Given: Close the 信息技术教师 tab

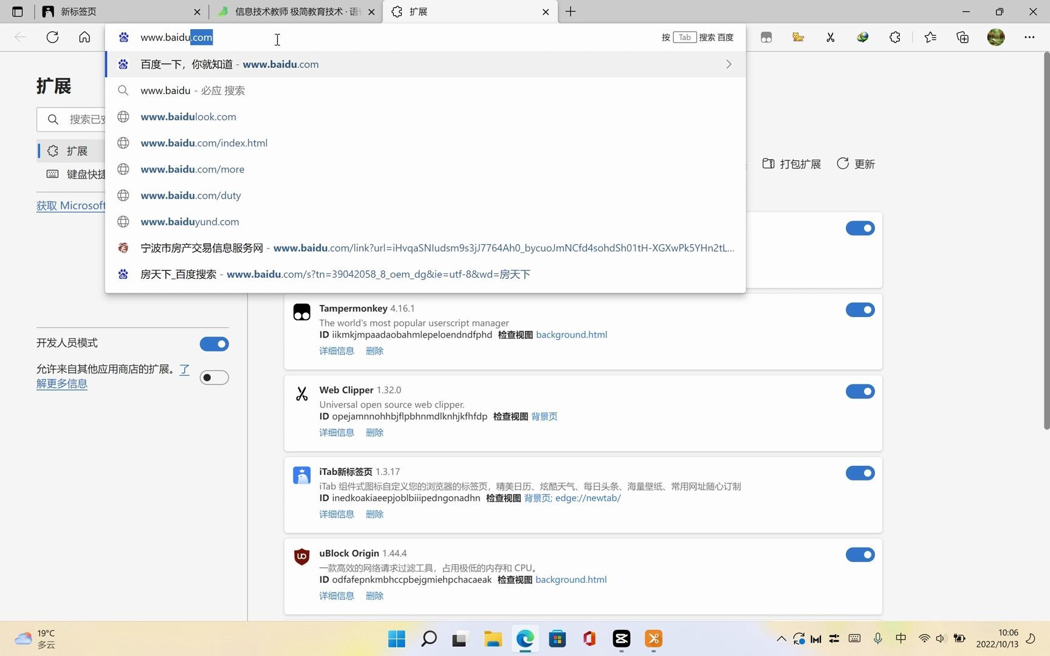Looking at the screenshot, I should click(371, 12).
